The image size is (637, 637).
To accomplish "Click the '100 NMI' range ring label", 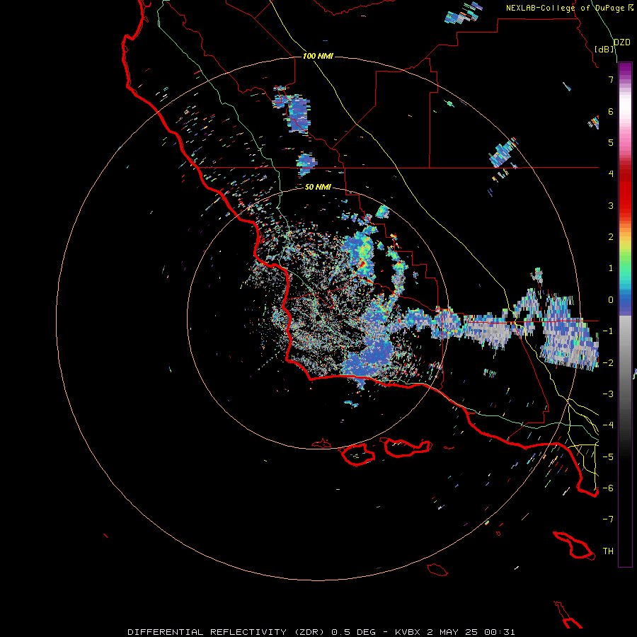I will tap(318, 56).
